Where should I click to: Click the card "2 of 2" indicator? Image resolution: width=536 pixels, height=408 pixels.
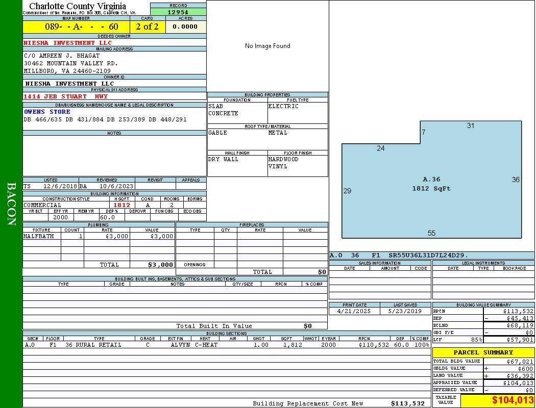pos(147,27)
